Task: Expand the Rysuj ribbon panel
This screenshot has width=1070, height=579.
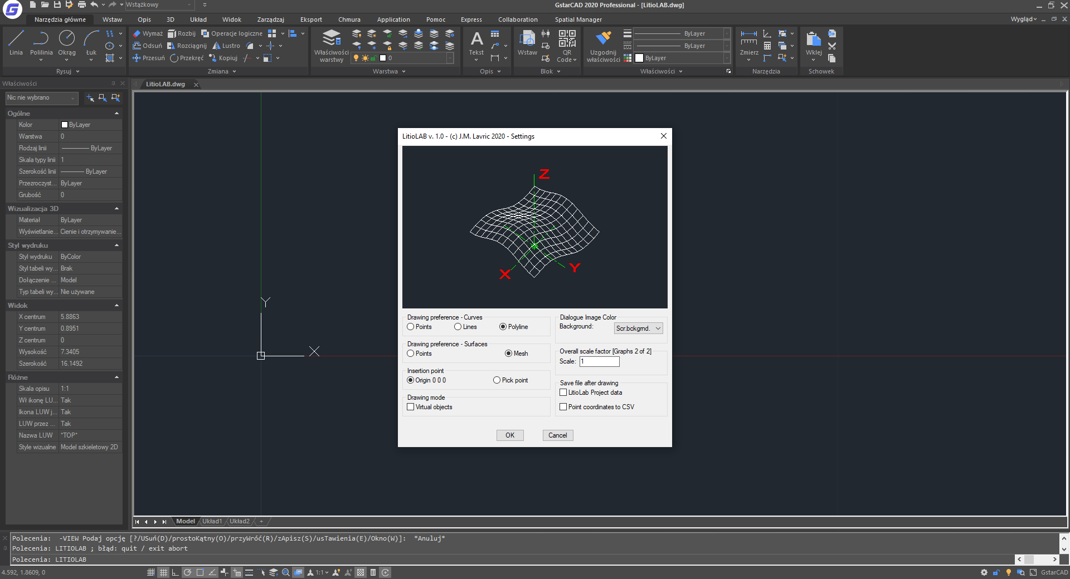Action: pyautogui.click(x=67, y=71)
